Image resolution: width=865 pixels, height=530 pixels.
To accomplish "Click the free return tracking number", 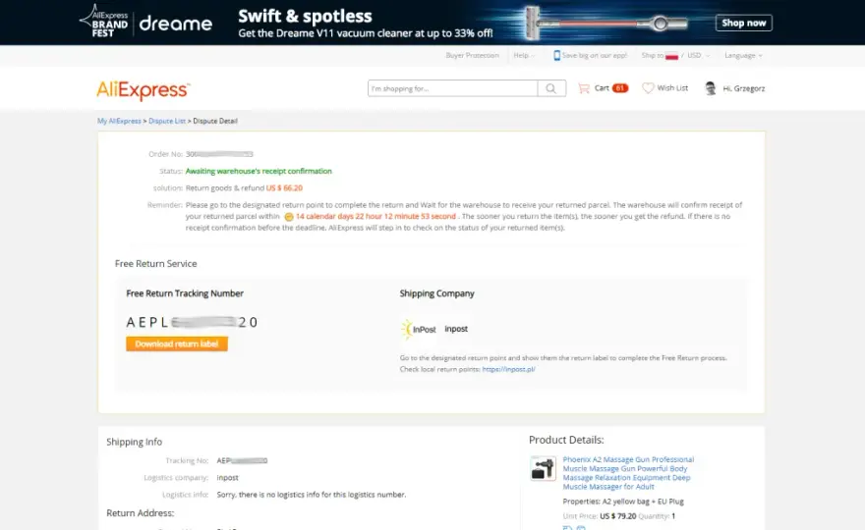I will (x=192, y=322).
